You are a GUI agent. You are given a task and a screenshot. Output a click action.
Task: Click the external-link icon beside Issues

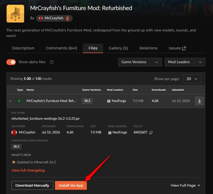(184, 48)
